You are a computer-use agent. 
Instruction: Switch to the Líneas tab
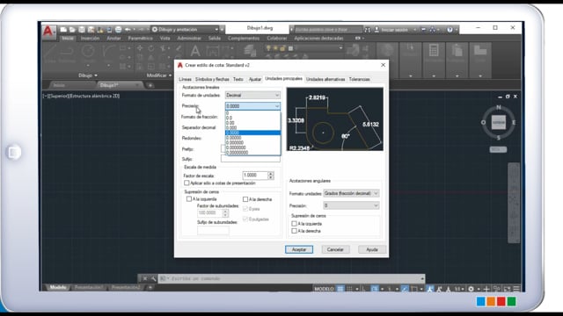185,79
